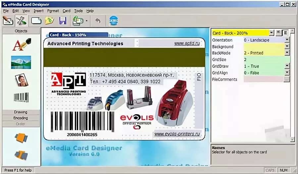Open the File menu
Viewport: 298px width, 174px height.
[x=6, y=11]
